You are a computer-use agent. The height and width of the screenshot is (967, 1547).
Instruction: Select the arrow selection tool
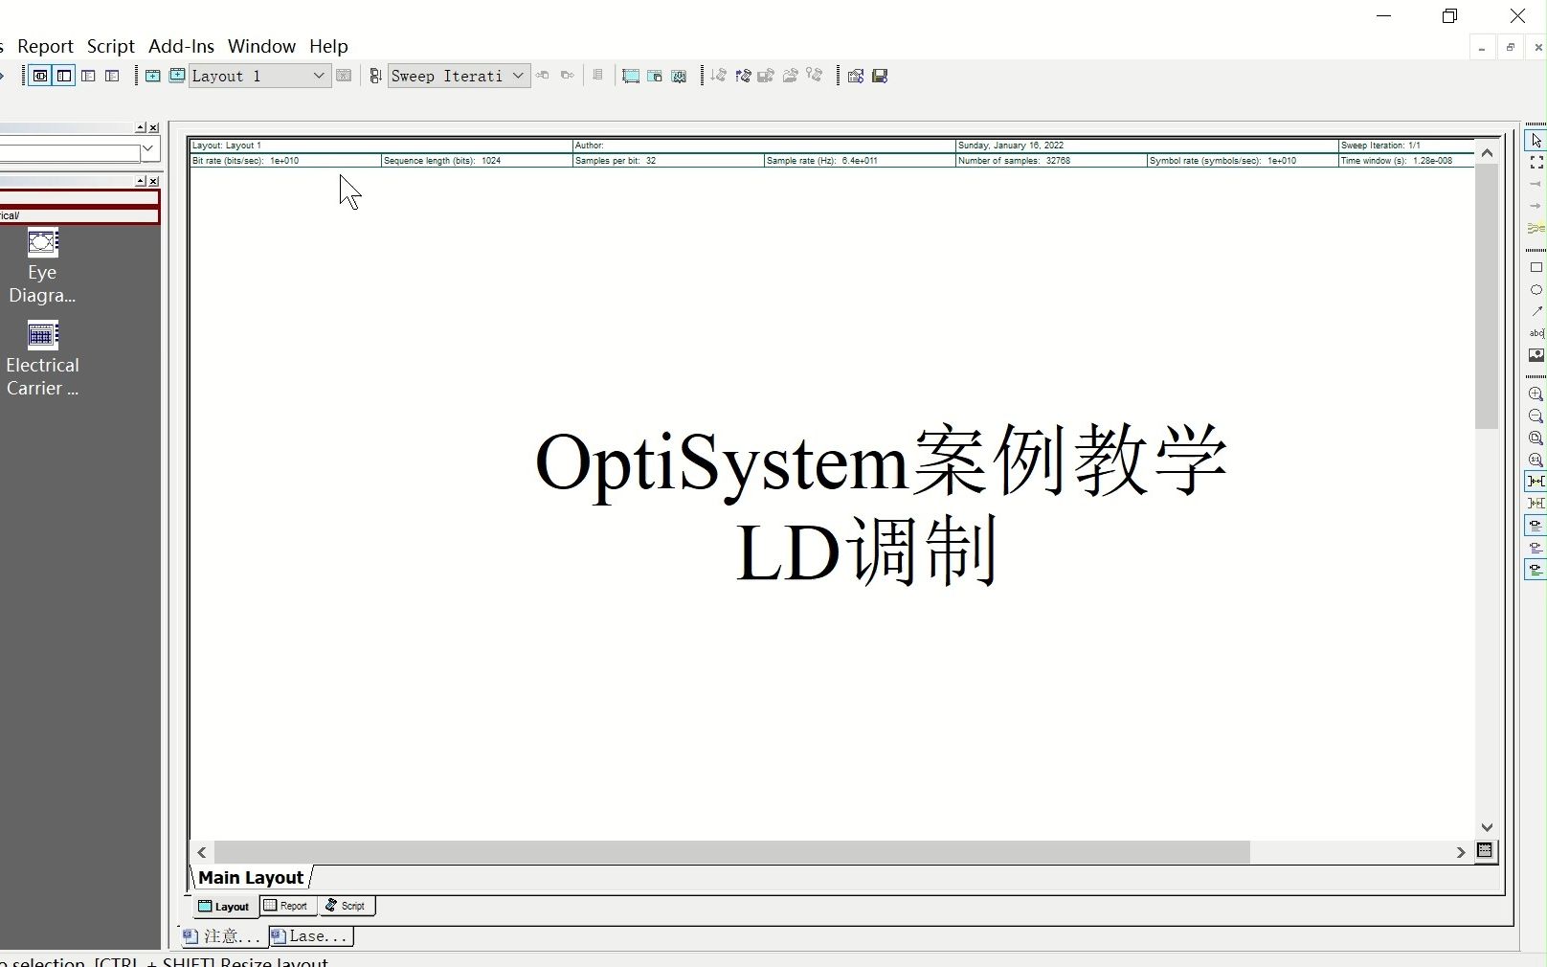click(x=1536, y=140)
